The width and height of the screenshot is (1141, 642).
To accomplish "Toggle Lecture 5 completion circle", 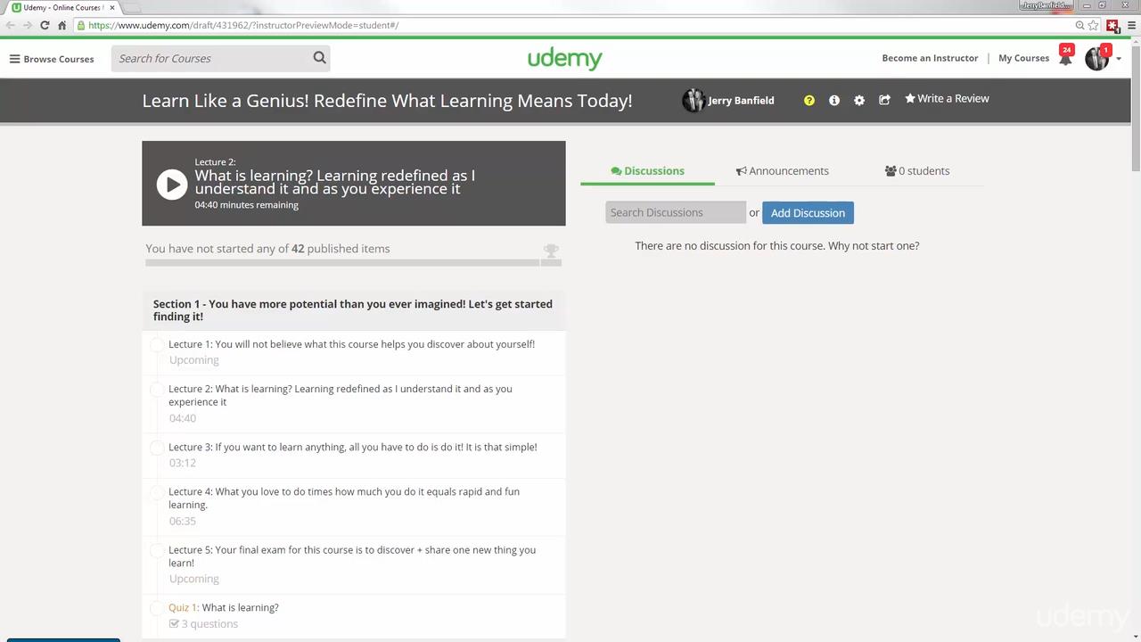I will pos(157,551).
